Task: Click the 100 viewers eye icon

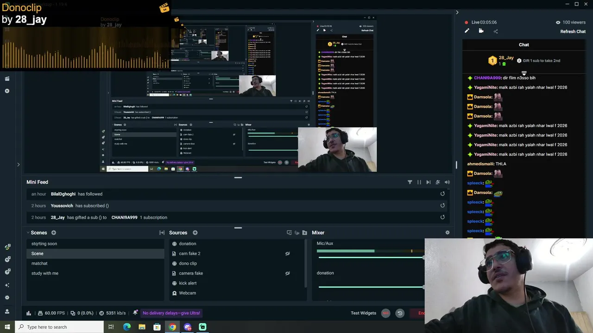Action: pos(558,22)
